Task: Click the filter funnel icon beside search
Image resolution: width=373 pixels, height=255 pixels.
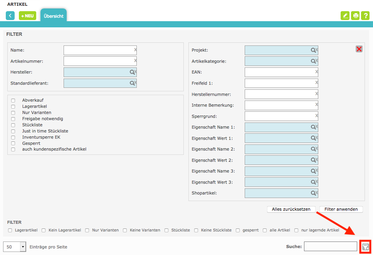Action: [365, 247]
